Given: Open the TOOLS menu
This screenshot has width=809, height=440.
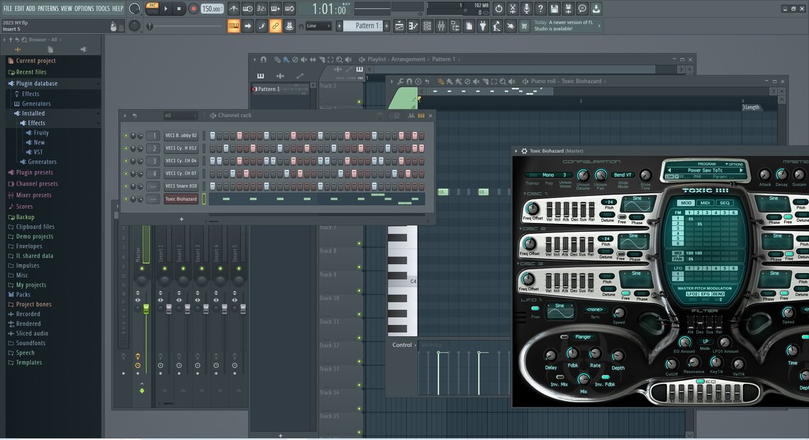Looking at the screenshot, I should point(102,8).
